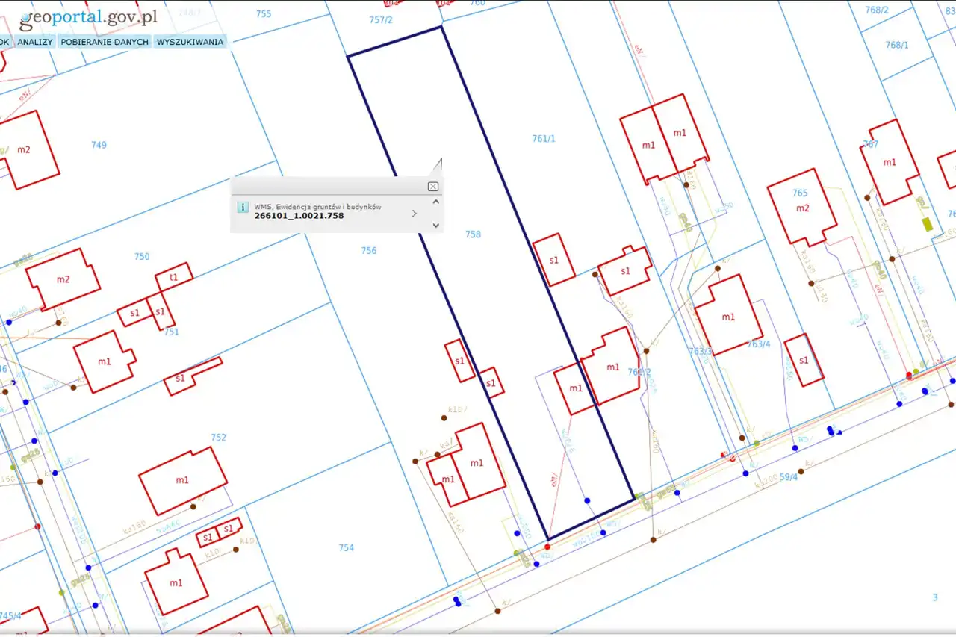Select parcel 761/1 on the map

(544, 139)
